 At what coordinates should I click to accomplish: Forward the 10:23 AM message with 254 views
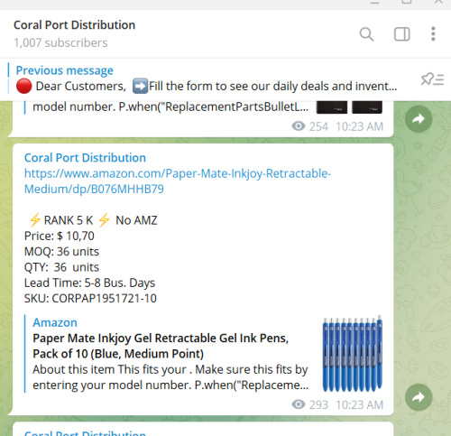pyautogui.click(x=419, y=119)
